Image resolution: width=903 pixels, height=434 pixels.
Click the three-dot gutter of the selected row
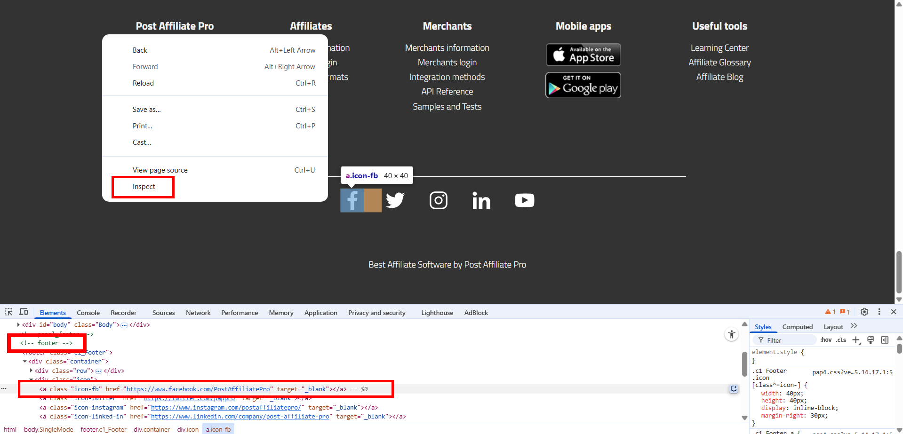coord(4,389)
